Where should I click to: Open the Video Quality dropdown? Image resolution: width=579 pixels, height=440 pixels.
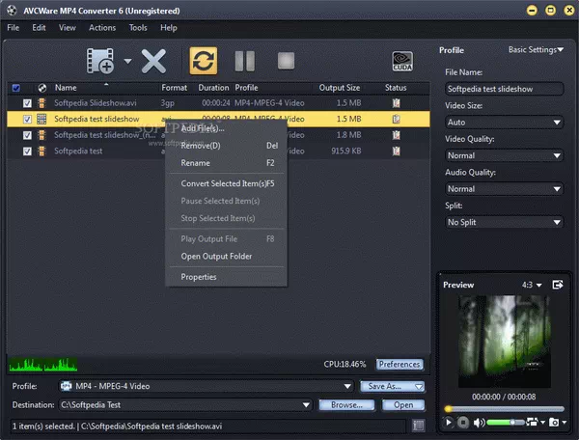[x=505, y=155]
